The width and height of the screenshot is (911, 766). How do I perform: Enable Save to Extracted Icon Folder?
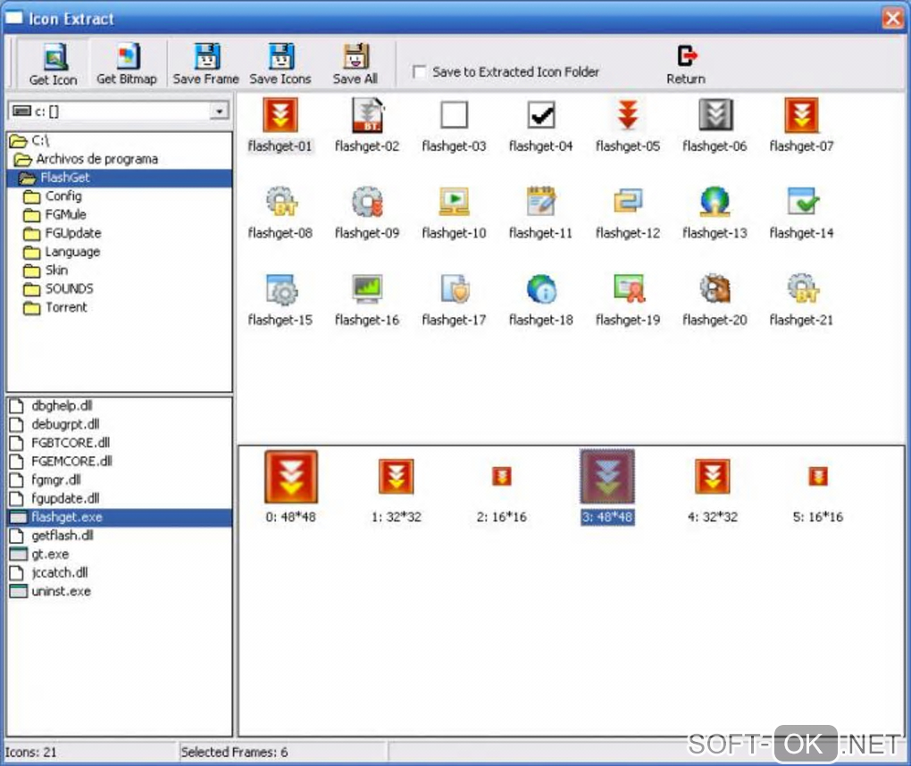[x=419, y=71]
